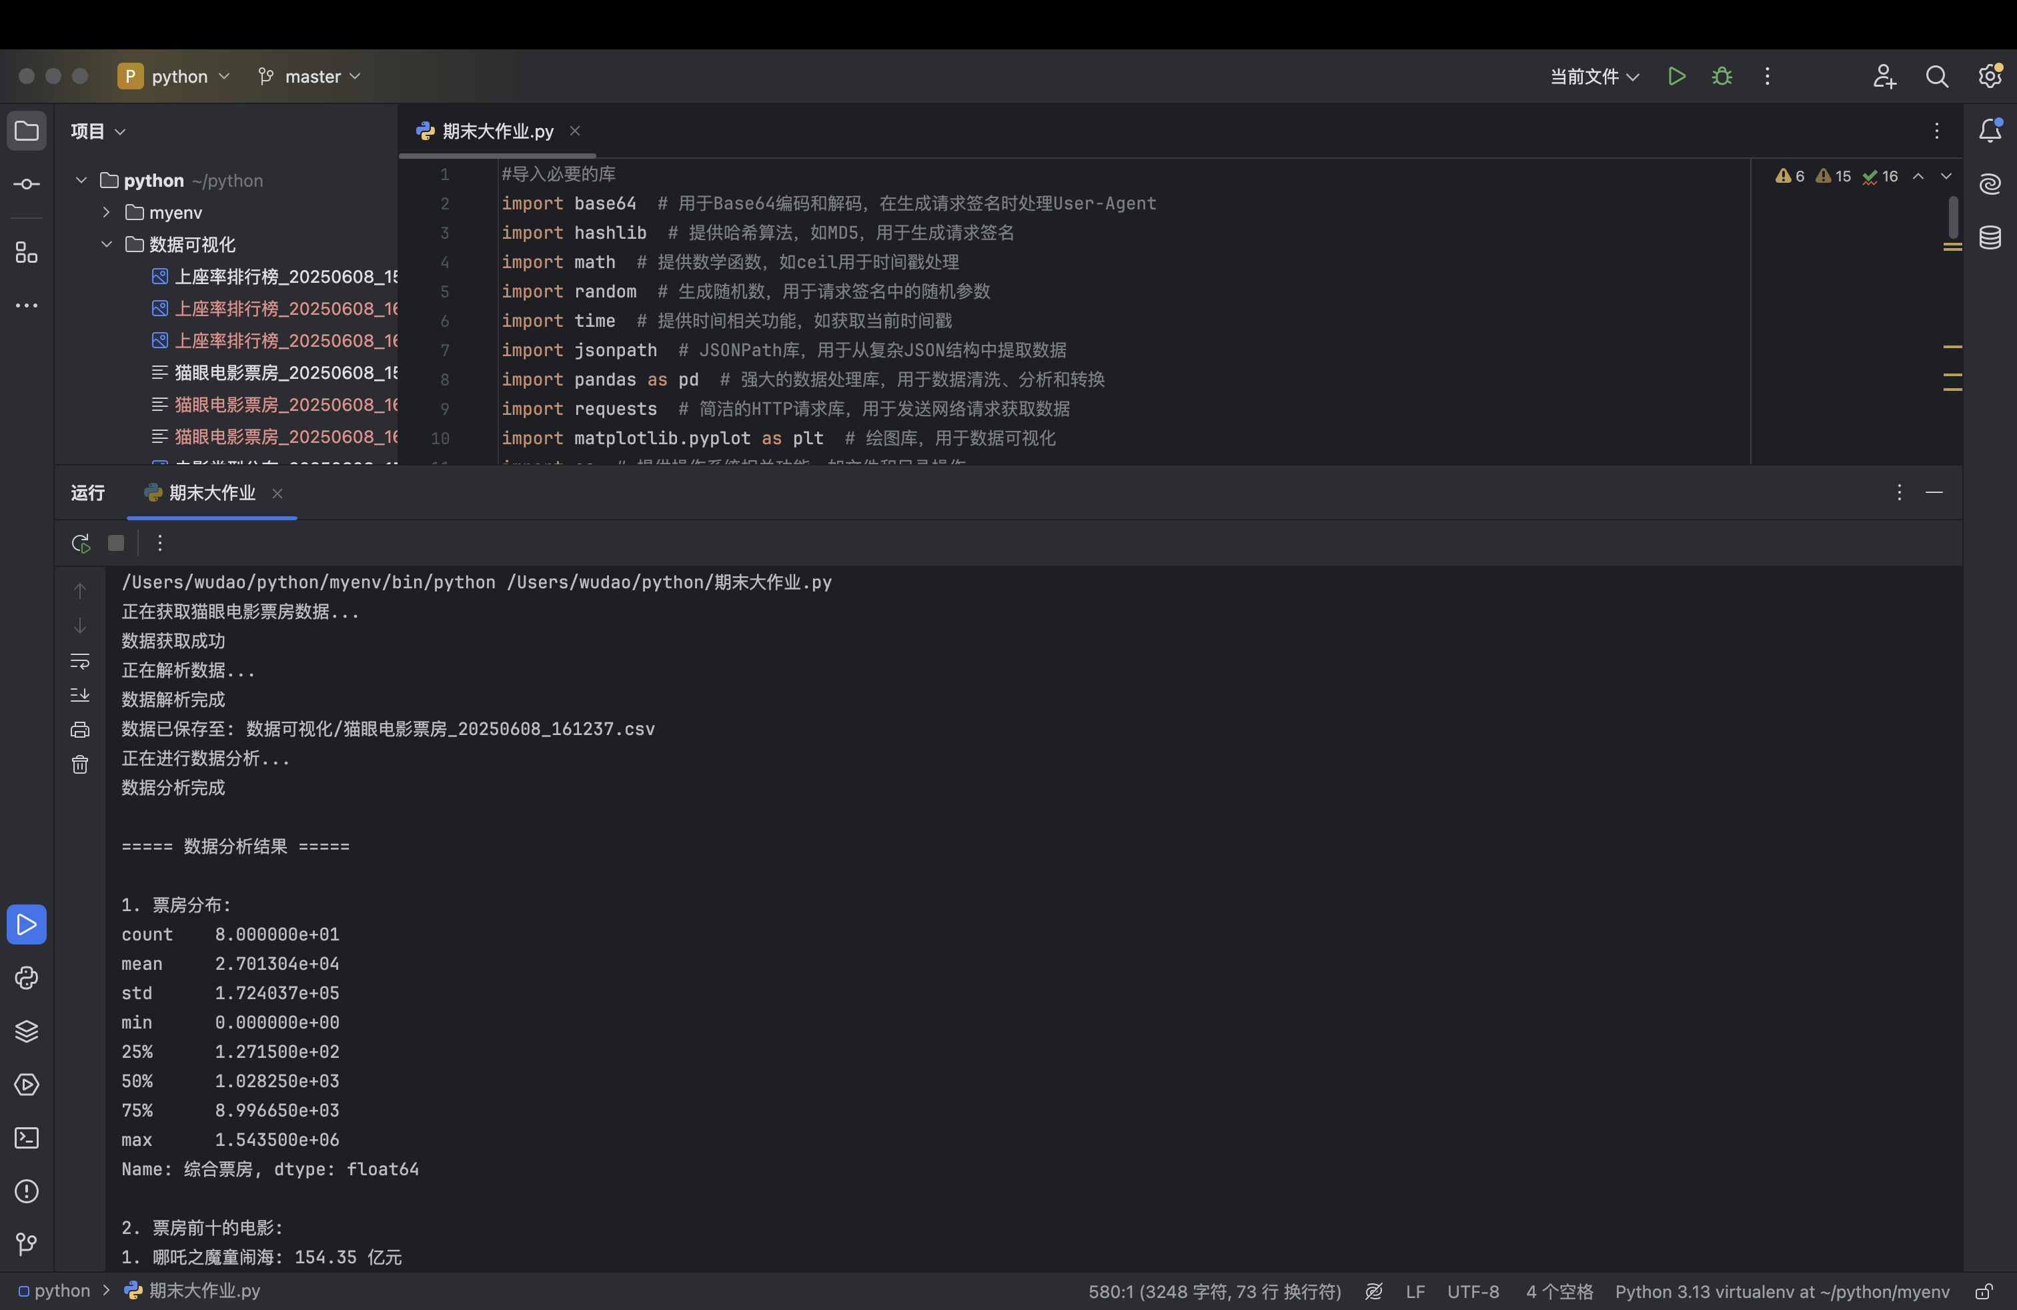Screen dimensions: 2017x1310
Task: Select the 期末大作业 run tab
Action: tap(211, 493)
